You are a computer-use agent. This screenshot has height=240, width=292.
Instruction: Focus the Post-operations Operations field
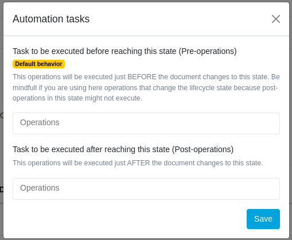[146, 189]
